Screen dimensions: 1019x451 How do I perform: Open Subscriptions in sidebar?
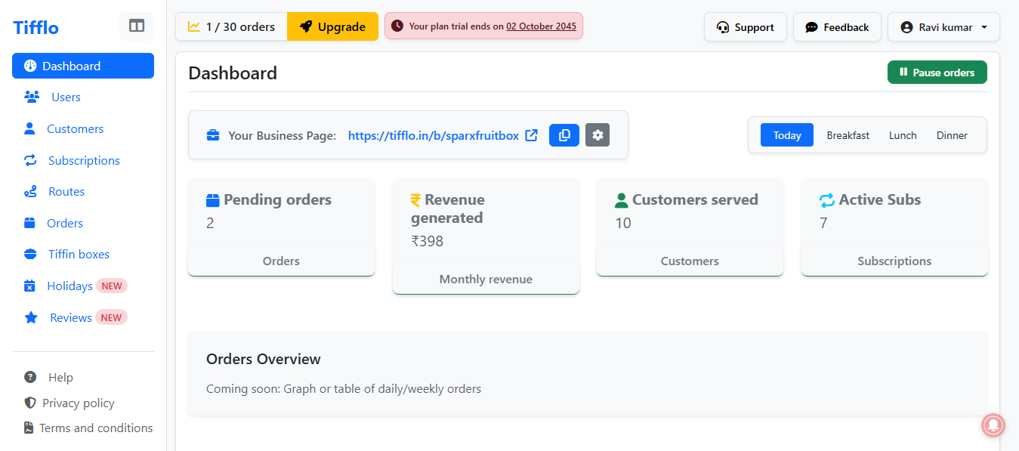(84, 161)
